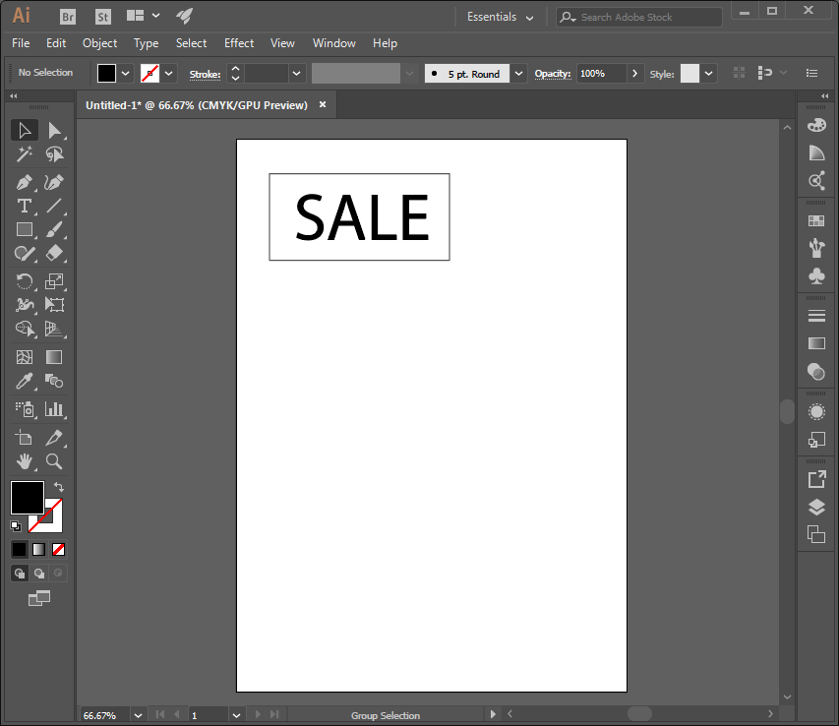Select the Eyedropper tool
Screen dimensions: 839x726
click(24, 381)
